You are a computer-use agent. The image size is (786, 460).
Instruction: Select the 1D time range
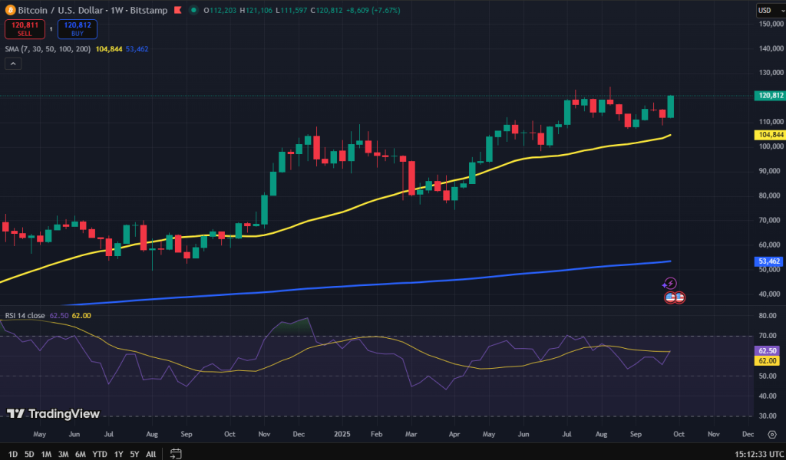pos(13,454)
